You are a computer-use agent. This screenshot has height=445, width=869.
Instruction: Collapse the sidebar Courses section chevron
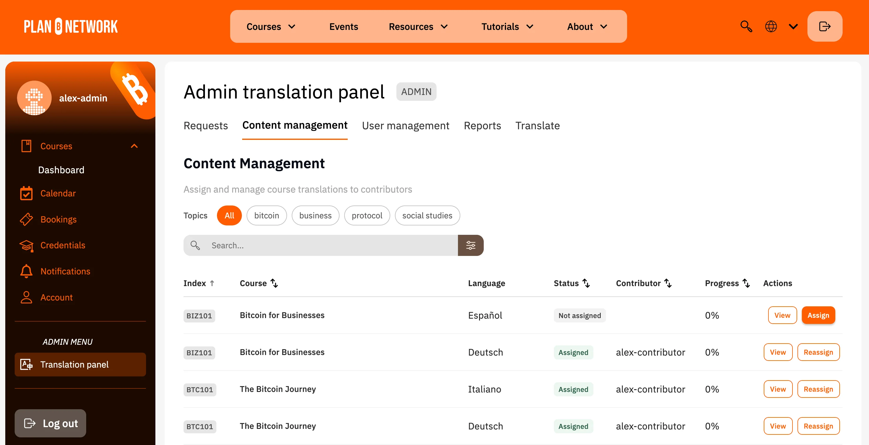134,146
